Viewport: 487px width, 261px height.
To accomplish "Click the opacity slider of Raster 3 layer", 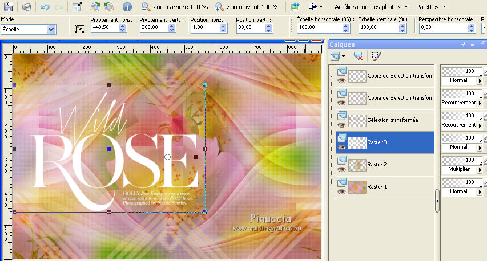I will click(462, 138).
